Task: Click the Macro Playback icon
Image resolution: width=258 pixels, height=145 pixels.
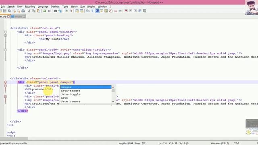Action: [x=135, y=11]
